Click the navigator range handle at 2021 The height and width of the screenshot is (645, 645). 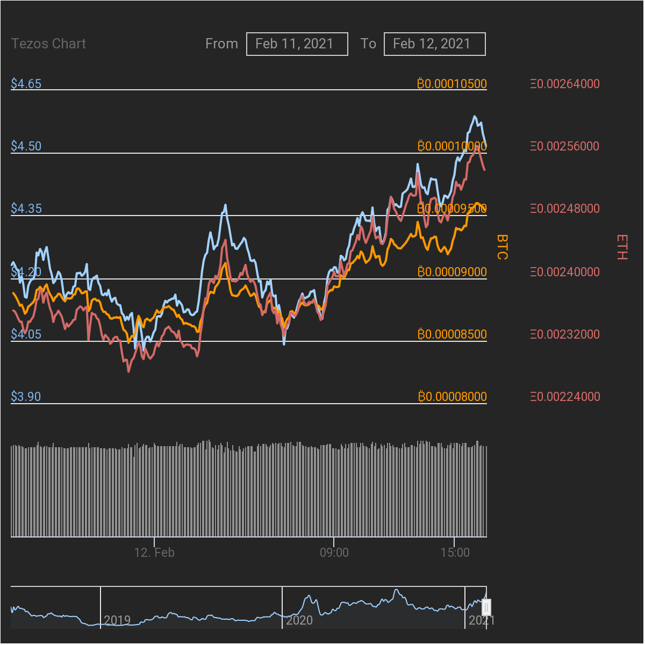[486, 607]
